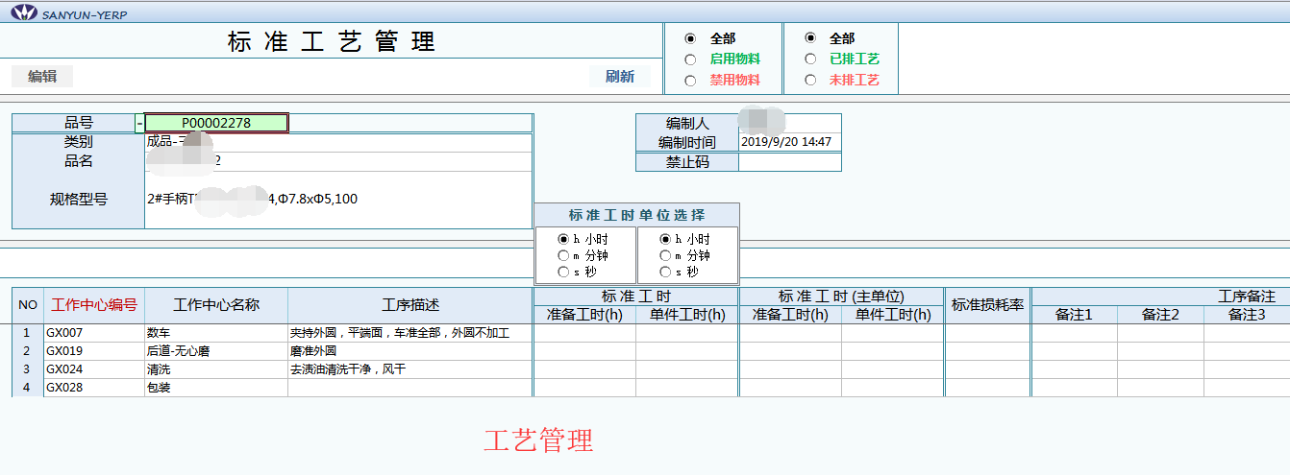Viewport: 1290px width, 475px height.
Task: Click the 去渍油清洗干净，风干 description cell
Action: [409, 369]
